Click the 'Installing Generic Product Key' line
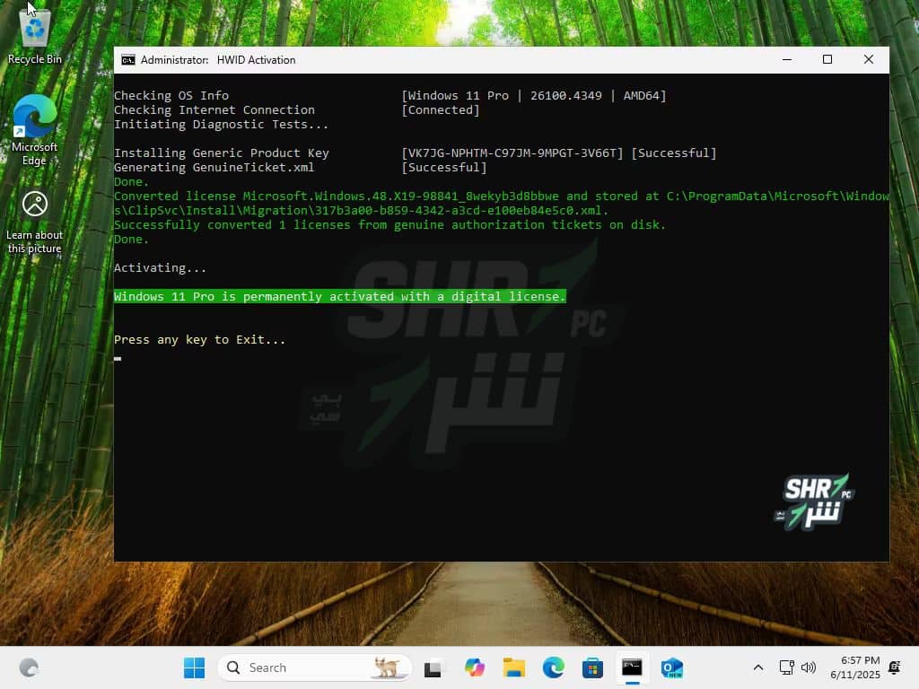919x689 pixels. click(222, 153)
